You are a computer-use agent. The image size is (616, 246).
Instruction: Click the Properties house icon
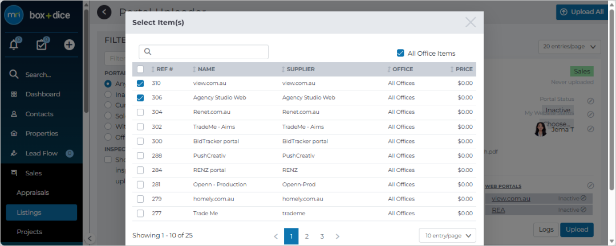click(x=14, y=133)
